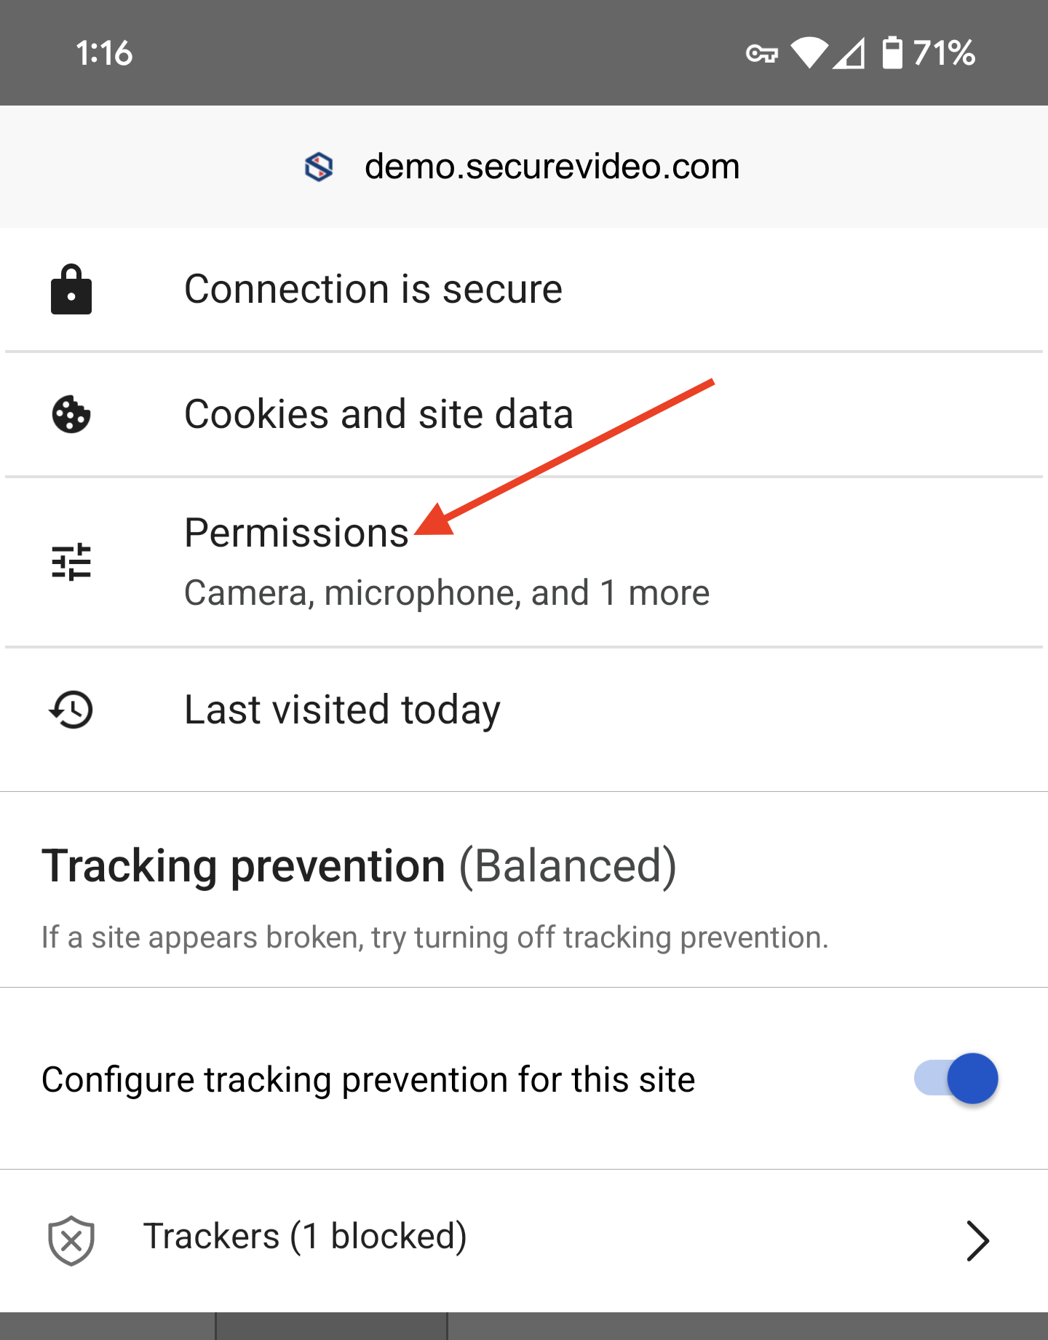
Task: Tap Camera, microphone, and 1 more
Action: click(446, 592)
